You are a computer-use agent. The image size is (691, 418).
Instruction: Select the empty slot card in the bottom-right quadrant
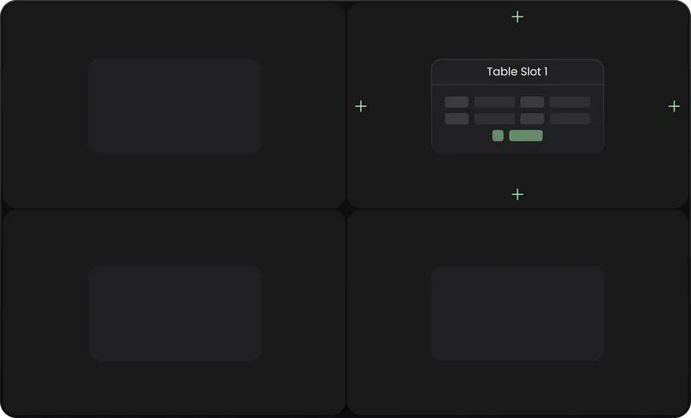[x=517, y=313]
